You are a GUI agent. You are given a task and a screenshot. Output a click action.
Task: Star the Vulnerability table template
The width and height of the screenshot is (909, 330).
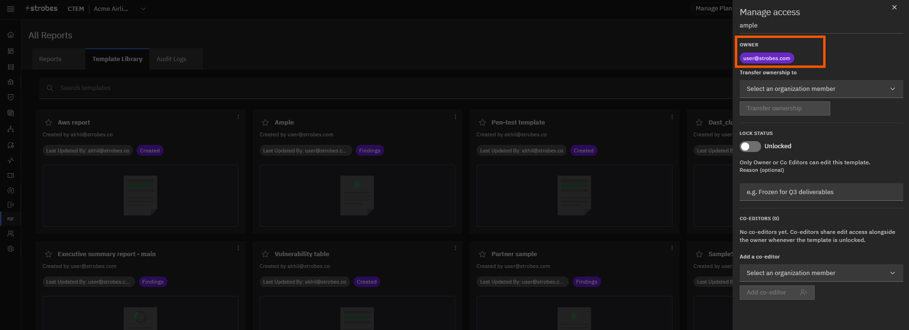[265, 254]
